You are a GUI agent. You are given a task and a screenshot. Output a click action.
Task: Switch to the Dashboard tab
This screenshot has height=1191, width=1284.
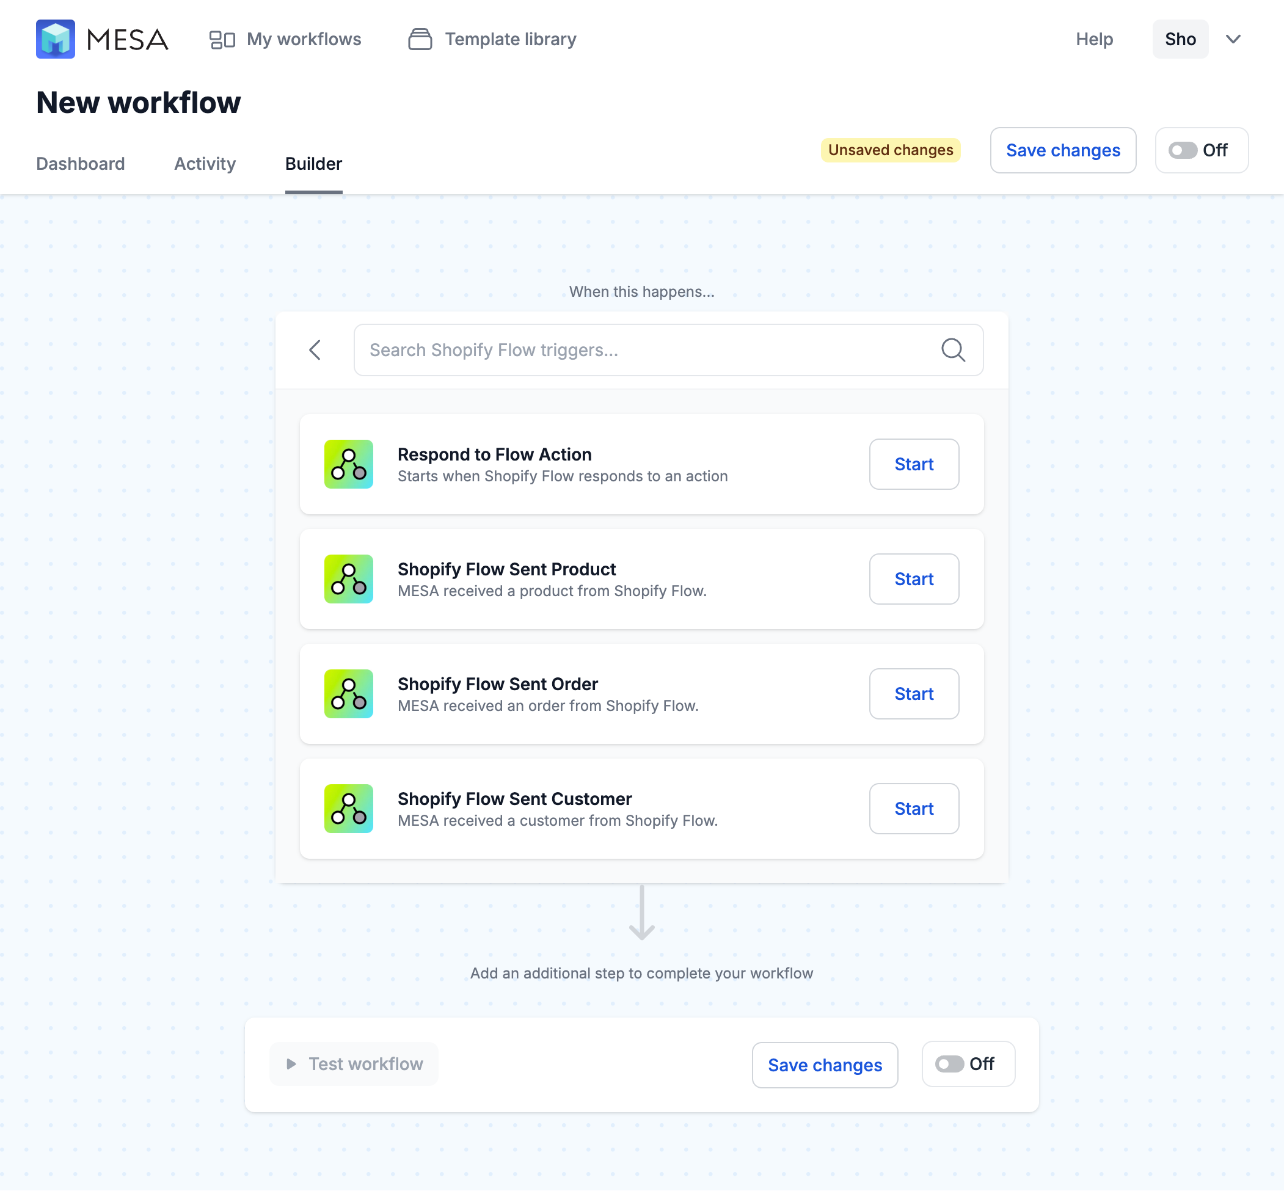81,164
